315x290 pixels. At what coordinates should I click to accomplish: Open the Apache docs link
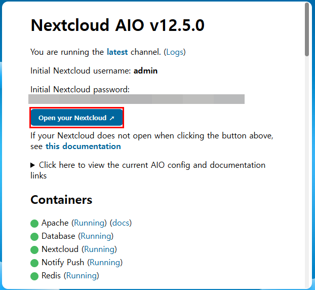[x=121, y=223]
